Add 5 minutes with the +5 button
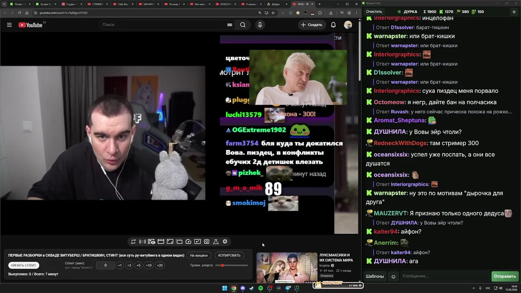 tap(138, 265)
